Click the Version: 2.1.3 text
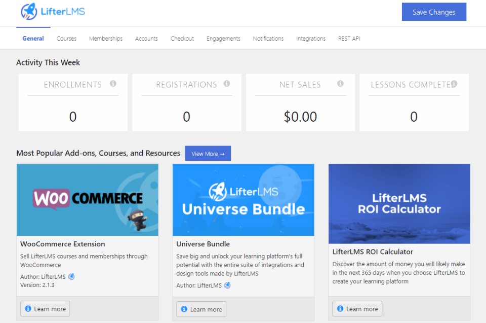Screen dimensions: 486x323 pos(37,285)
